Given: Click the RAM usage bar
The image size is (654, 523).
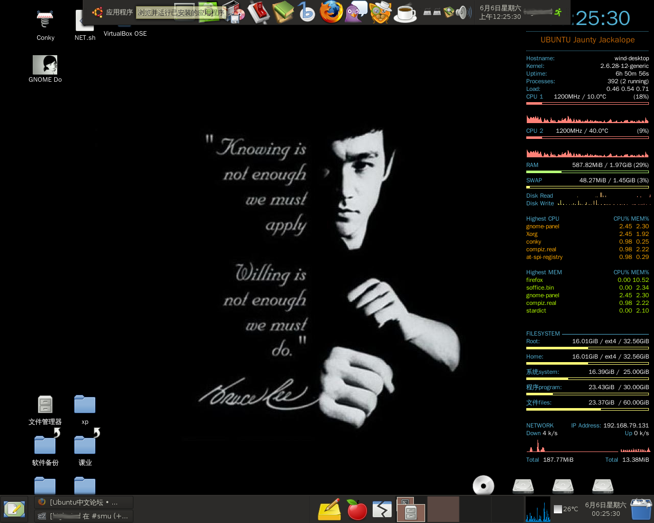Looking at the screenshot, I should pyautogui.click(x=588, y=172).
